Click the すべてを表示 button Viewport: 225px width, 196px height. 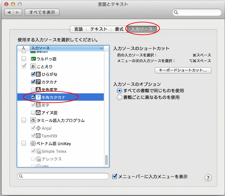[x=42, y=12]
